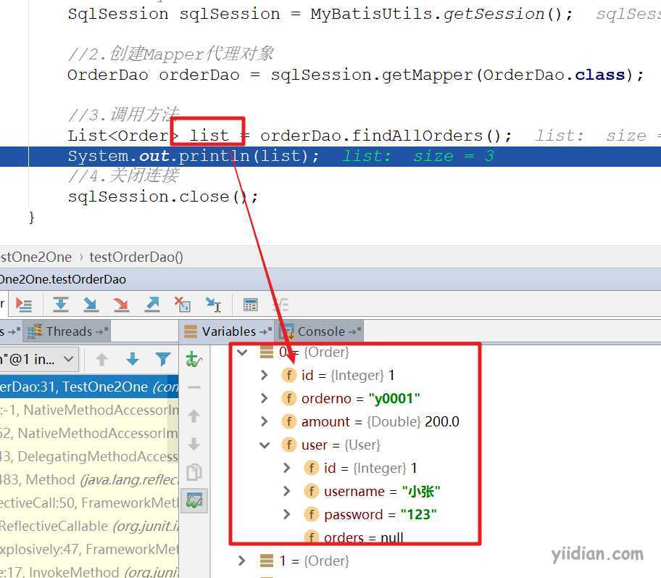Screen dimensions: 661x578
Task: Click the Show Execution Point icon
Action: click(24, 305)
